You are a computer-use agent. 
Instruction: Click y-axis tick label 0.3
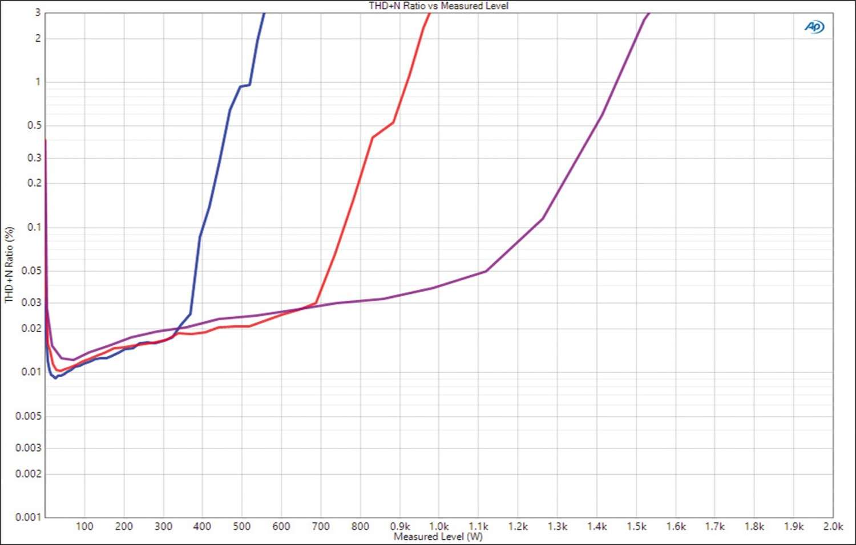(x=34, y=158)
